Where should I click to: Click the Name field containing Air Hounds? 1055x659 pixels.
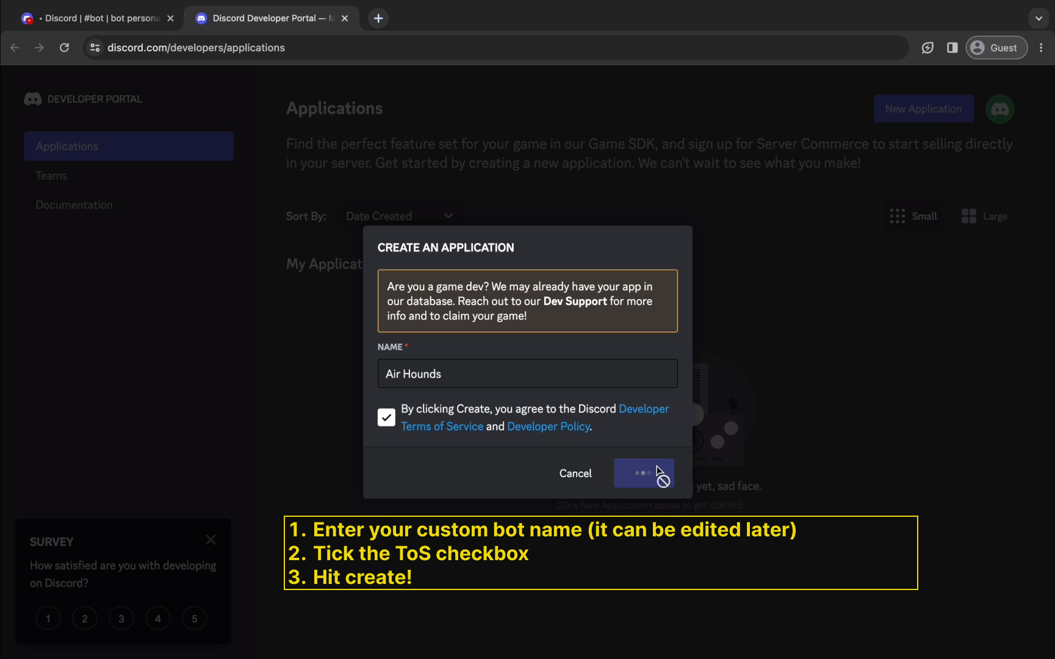coord(527,373)
